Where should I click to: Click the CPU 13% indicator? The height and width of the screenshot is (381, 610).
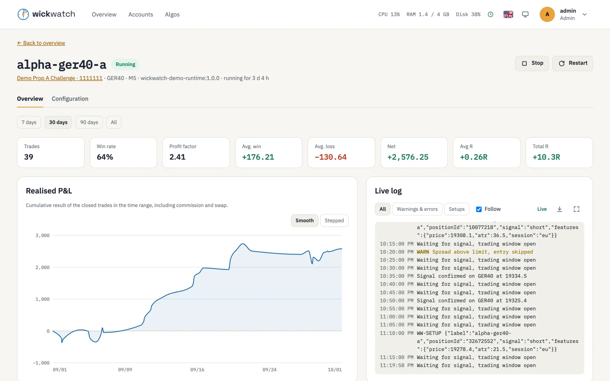(x=389, y=14)
